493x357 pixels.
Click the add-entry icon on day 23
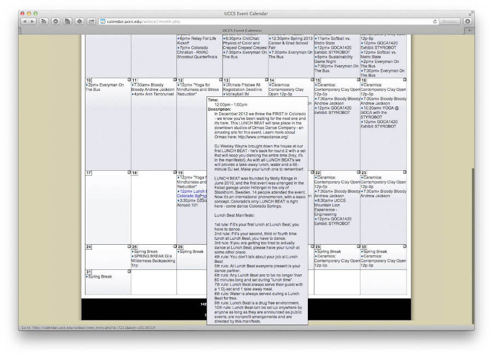[x=405, y=172]
